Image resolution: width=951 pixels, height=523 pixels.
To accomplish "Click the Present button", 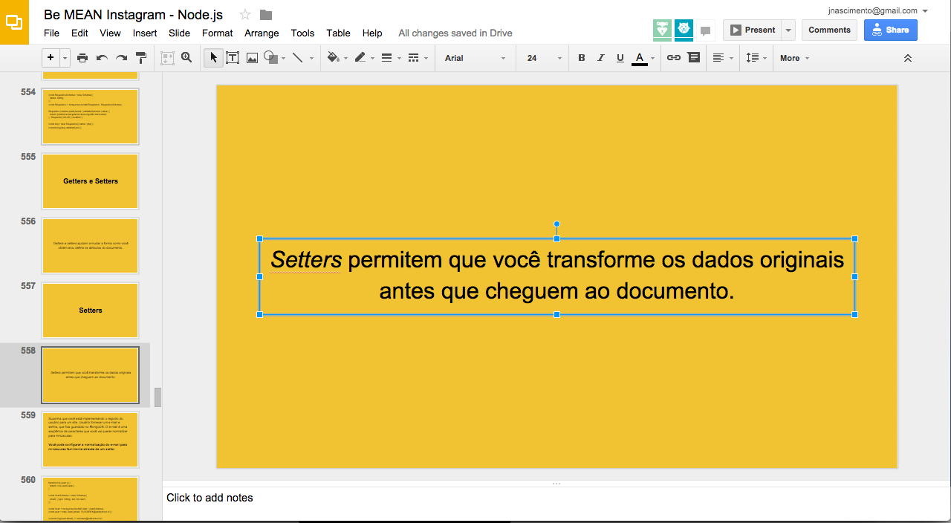I will (752, 30).
